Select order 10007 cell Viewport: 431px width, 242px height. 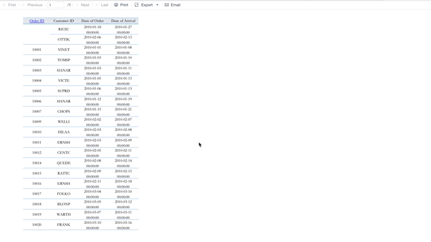pos(37,112)
